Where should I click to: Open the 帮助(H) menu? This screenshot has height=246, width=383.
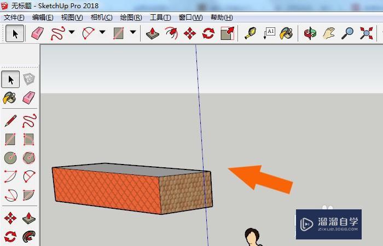(x=222, y=17)
